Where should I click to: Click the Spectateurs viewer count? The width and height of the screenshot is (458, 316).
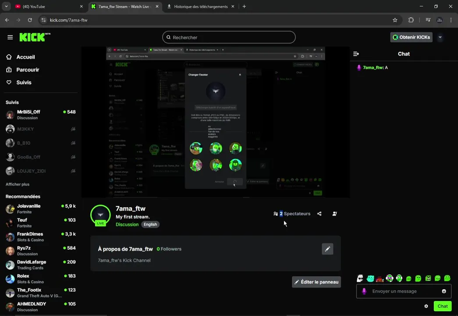click(x=292, y=214)
